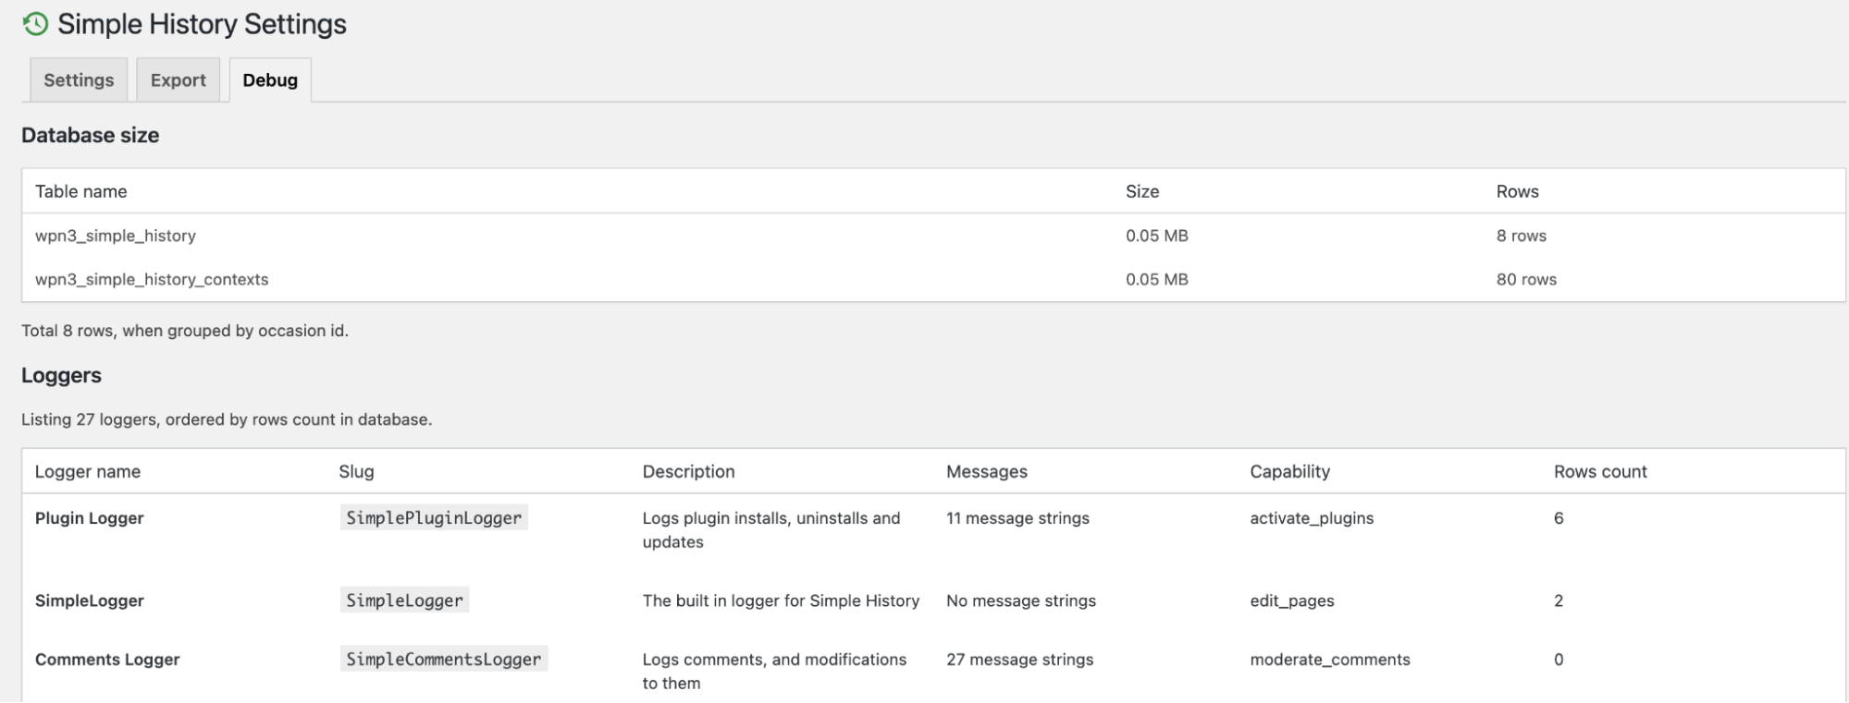Click the wpn3_simple_history table name
1849x703 pixels.
(x=116, y=236)
